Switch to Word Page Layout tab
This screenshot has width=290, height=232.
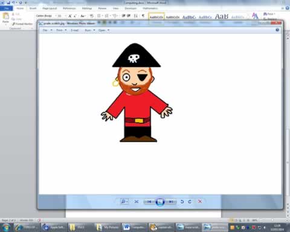point(50,8)
